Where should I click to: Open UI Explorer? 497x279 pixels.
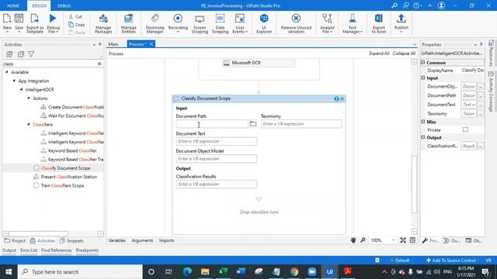pyautogui.click(x=264, y=23)
